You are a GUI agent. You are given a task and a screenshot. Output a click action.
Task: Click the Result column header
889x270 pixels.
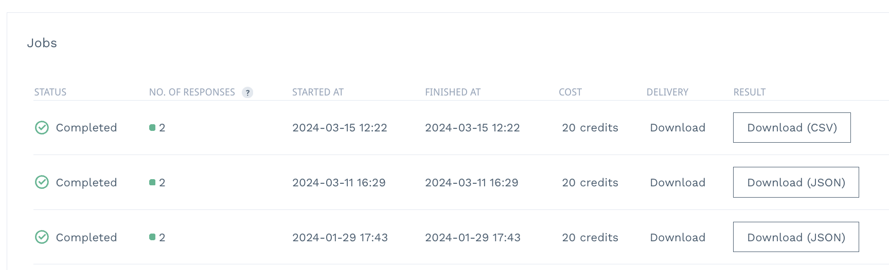(x=749, y=92)
